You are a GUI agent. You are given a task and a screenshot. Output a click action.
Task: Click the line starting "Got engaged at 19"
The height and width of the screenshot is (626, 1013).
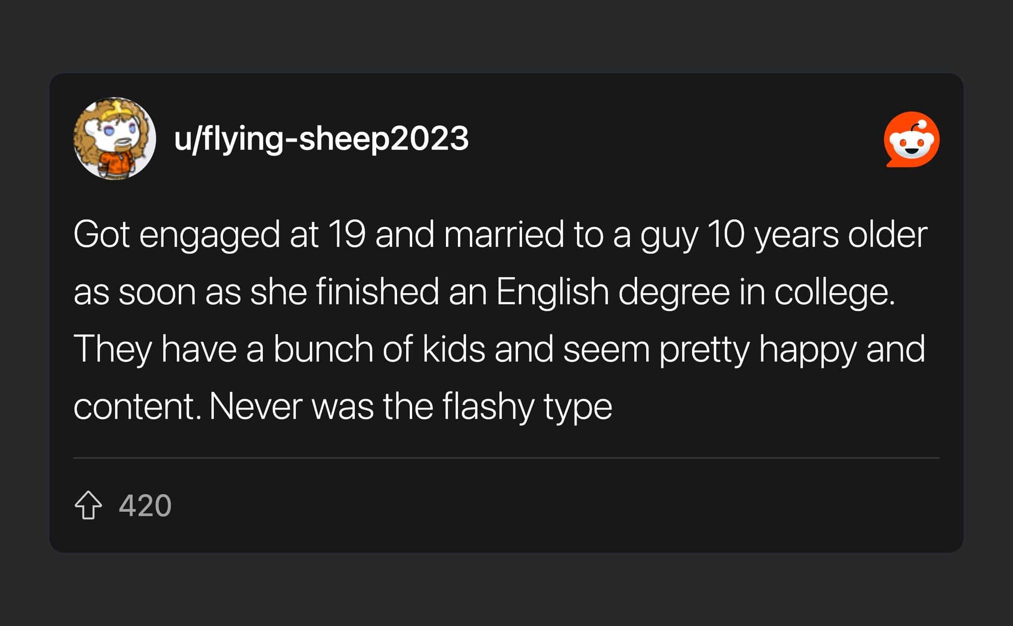point(500,235)
